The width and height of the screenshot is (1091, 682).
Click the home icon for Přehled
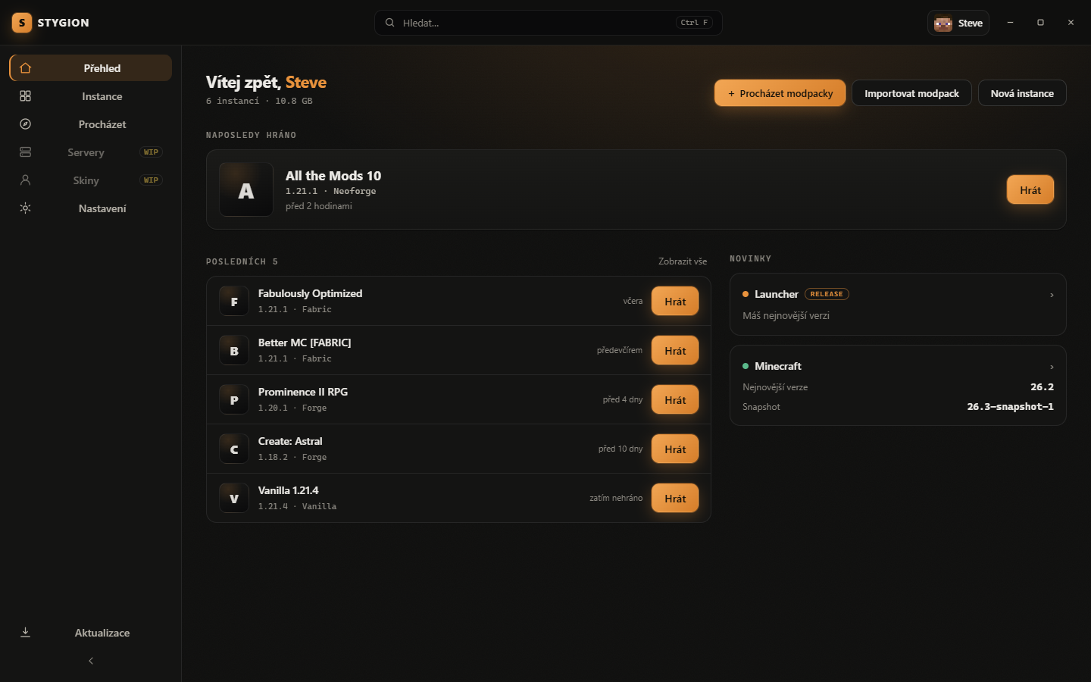coord(25,68)
